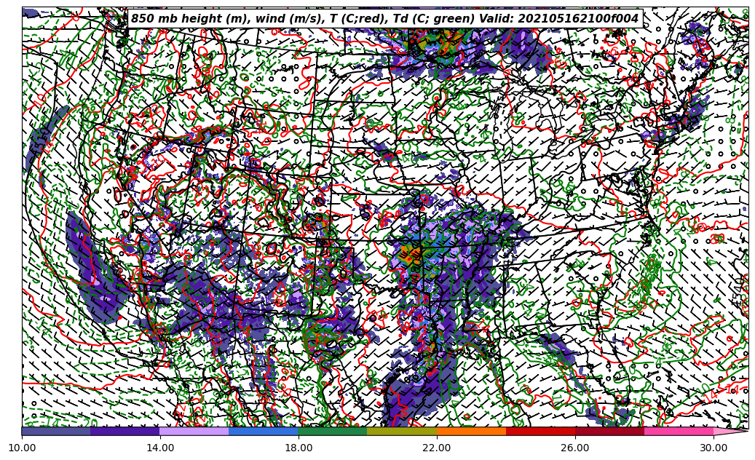Select the pink 28–30 colorbar segment

coord(679,432)
